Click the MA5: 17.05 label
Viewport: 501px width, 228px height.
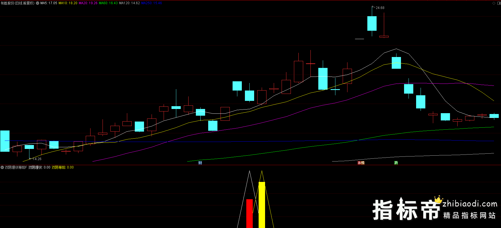pyautogui.click(x=49, y=3)
